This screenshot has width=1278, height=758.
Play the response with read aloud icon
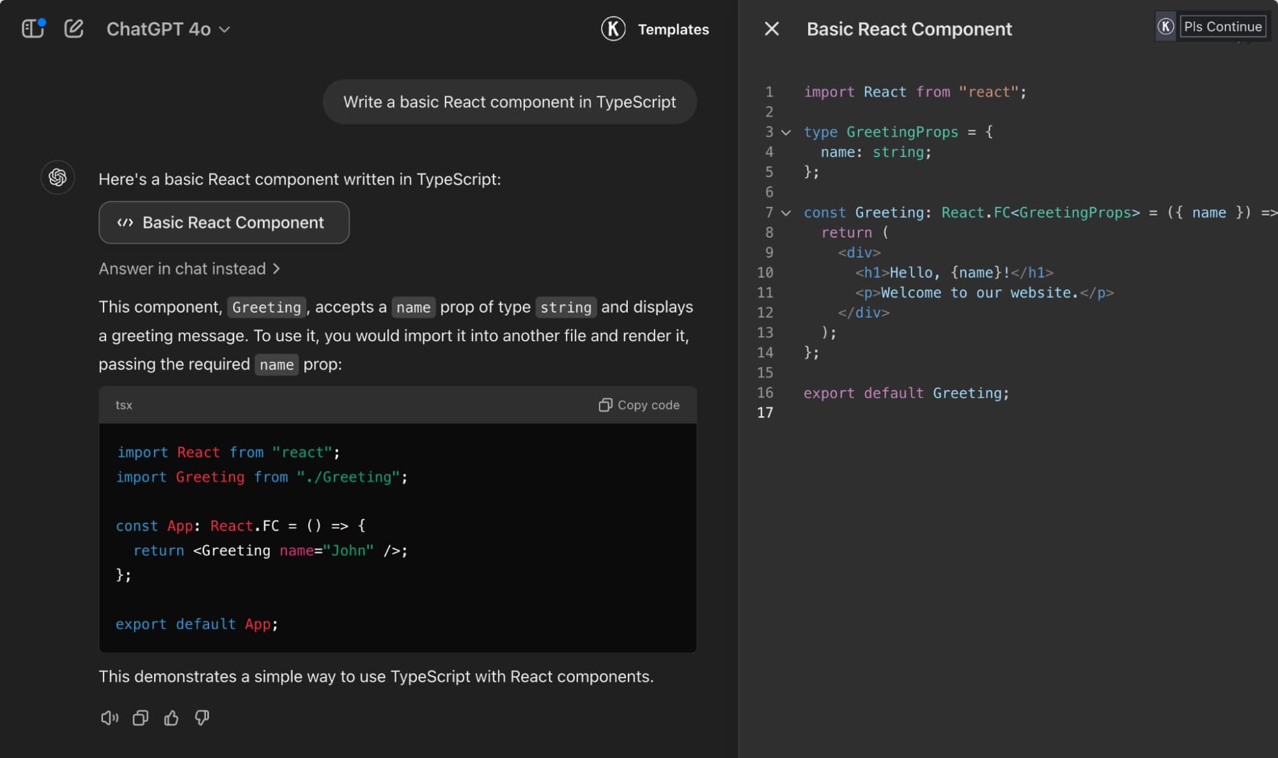point(109,718)
